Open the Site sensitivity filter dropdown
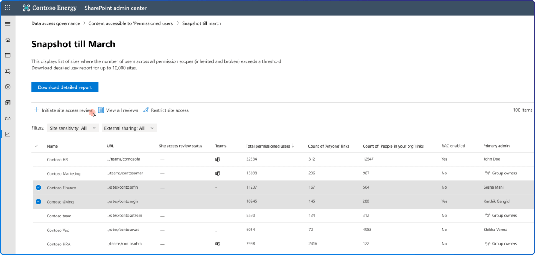This screenshot has width=535, height=255. click(73, 128)
